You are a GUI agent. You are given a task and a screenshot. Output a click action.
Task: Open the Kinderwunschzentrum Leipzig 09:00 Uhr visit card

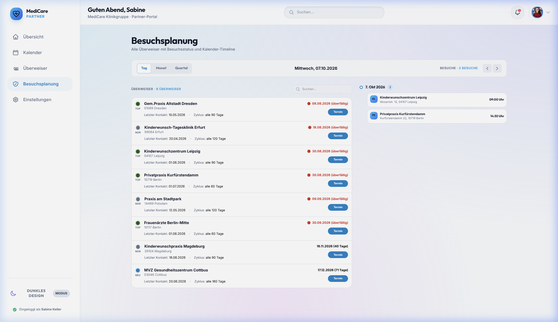point(437,100)
